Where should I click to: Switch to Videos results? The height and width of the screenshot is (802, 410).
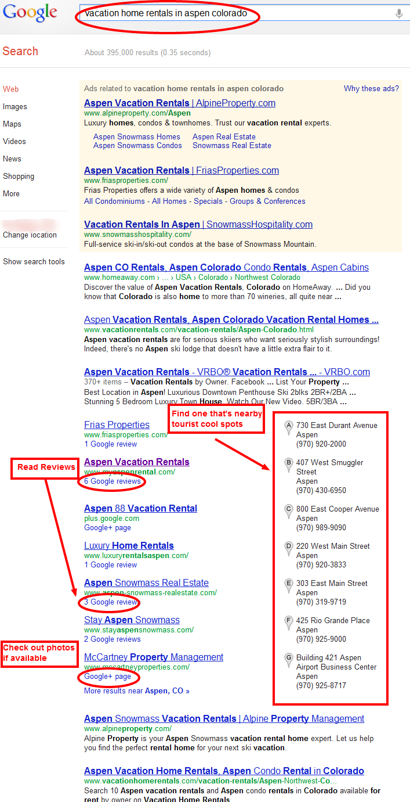pos(14,141)
